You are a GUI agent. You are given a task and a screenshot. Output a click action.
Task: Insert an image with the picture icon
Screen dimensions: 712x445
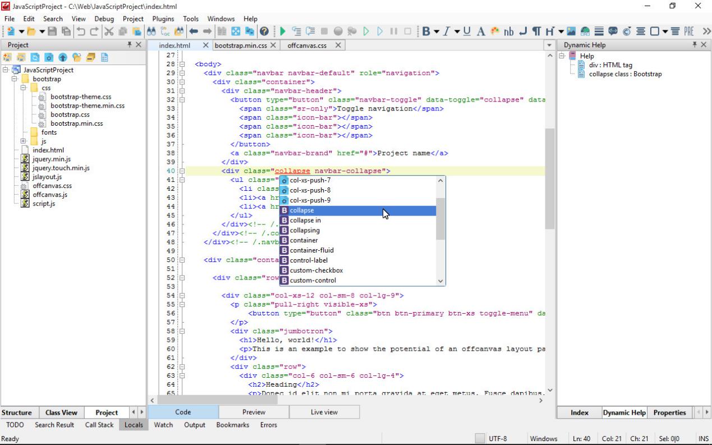[571, 31]
